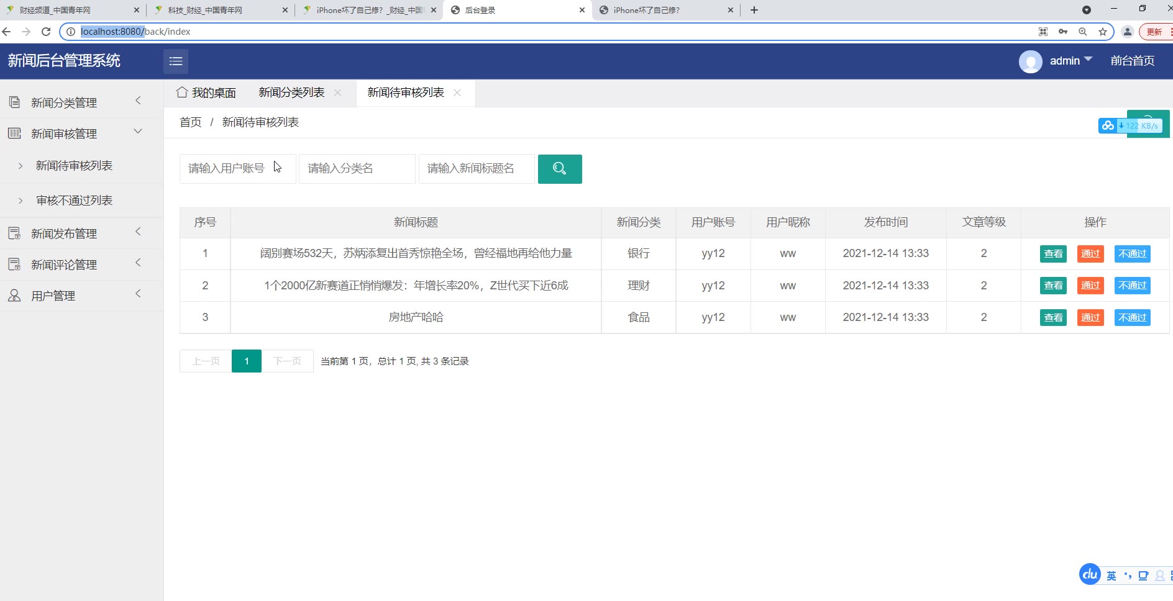Screen dimensions: 1173x601
Task: Click the green search magnifier button
Action: (x=560, y=169)
